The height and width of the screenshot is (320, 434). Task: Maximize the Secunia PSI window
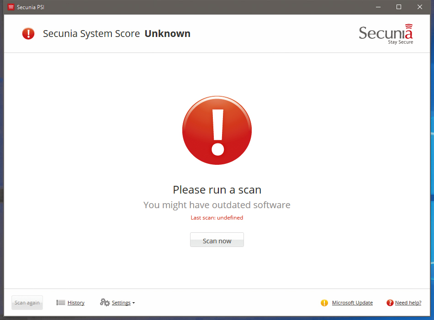coord(399,7)
